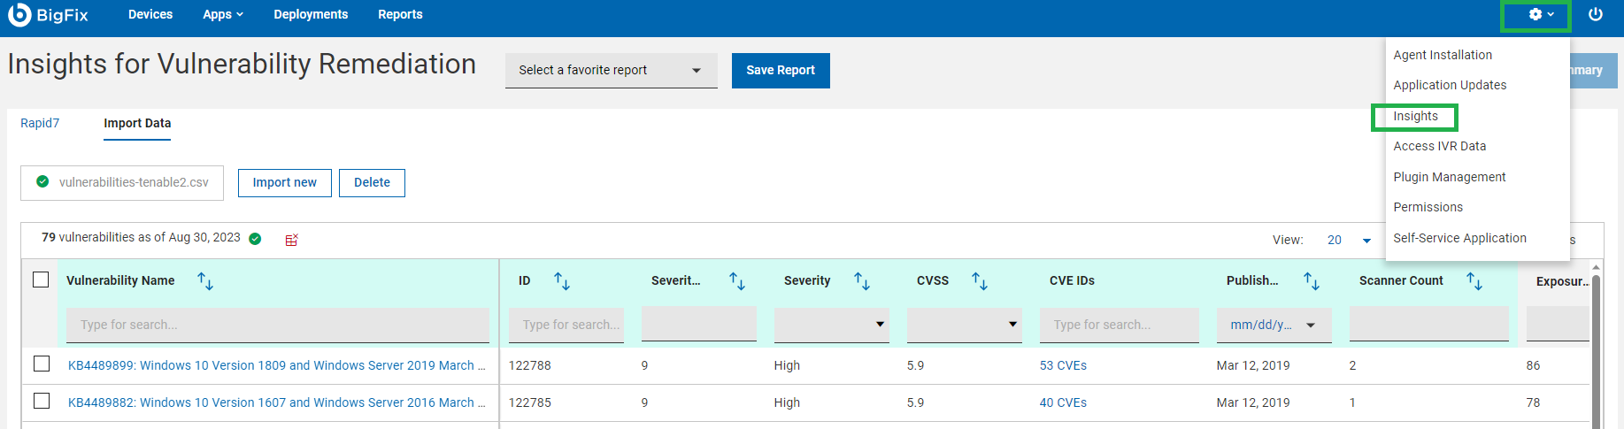Open the Severity filter dropdown
Image resolution: width=1624 pixels, height=429 pixels.
tap(831, 325)
